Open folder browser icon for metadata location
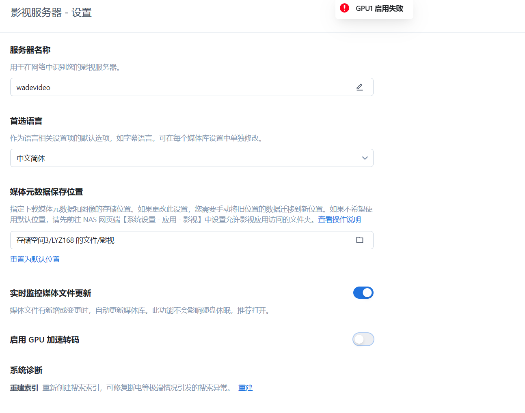Image resolution: width=525 pixels, height=413 pixels. (360, 240)
